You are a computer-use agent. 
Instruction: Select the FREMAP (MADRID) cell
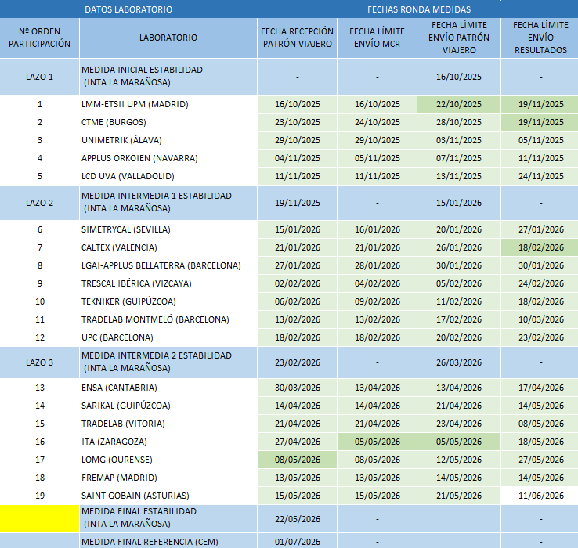pos(168,478)
